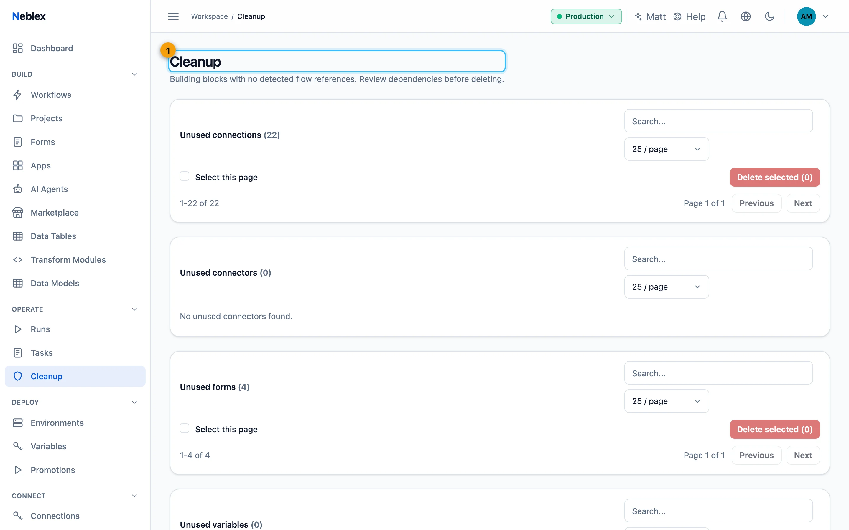The height and width of the screenshot is (530, 849).
Task: Open the language globe icon
Action: pos(746,16)
